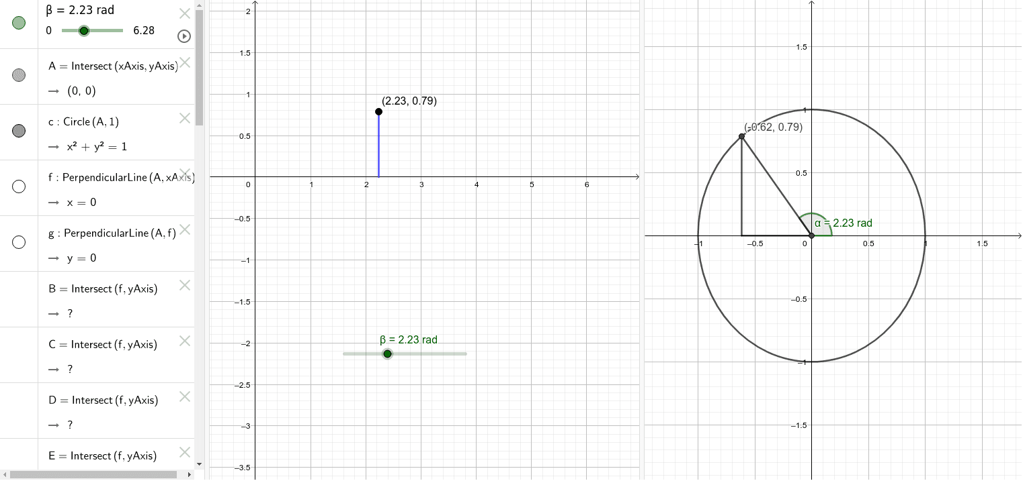Delete object A using its X icon

[184, 62]
